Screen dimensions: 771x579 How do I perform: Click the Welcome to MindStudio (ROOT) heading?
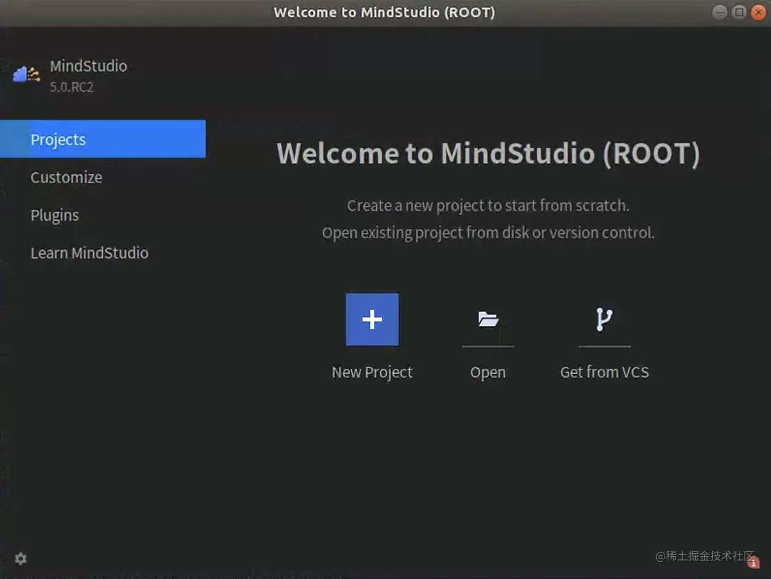coord(488,154)
